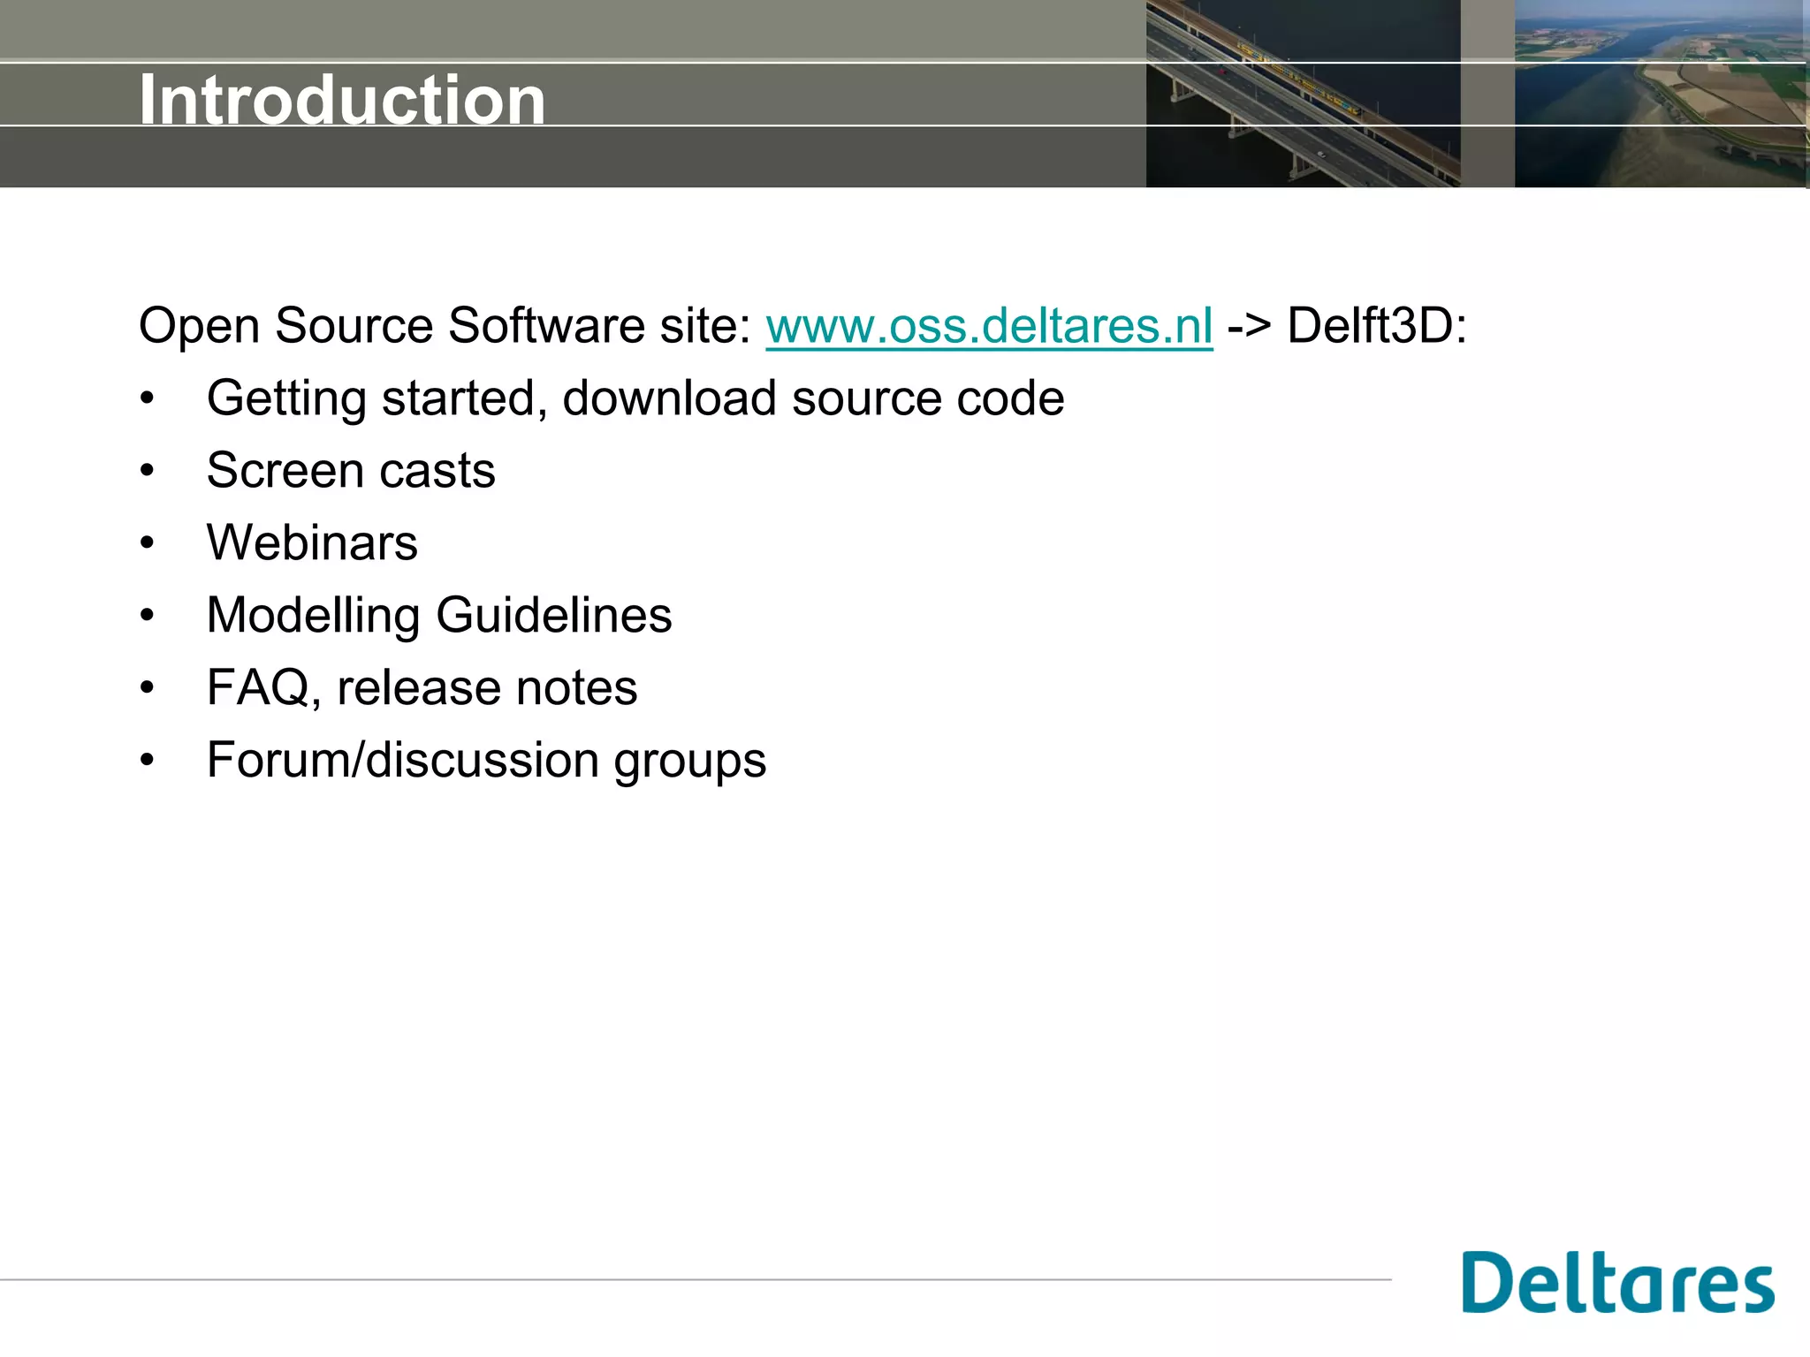Click the bridge aerial photo in header
The height and width of the screenshot is (1357, 1810).
point(1303,94)
